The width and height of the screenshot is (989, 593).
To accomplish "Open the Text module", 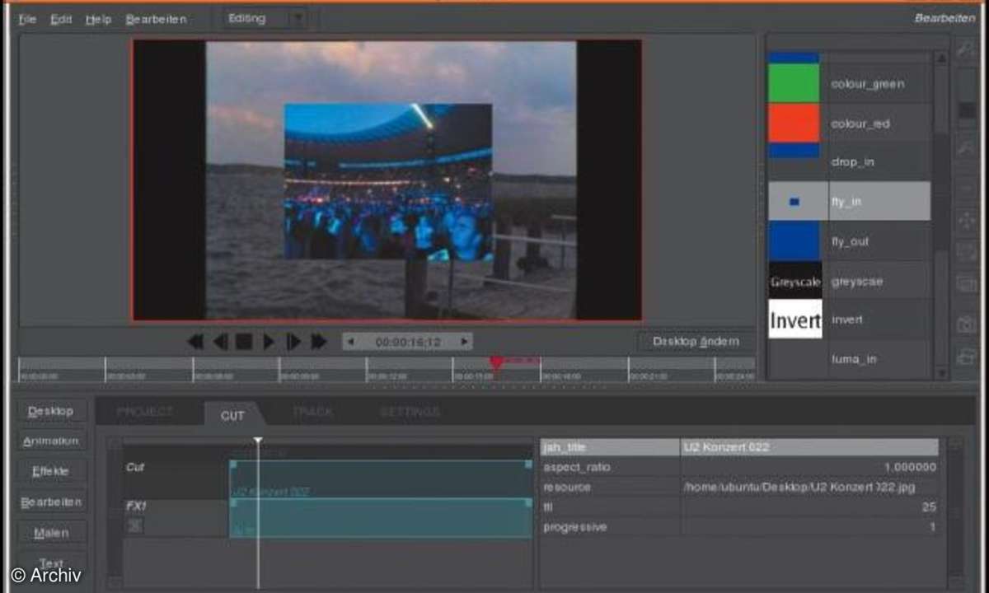I will tap(51, 563).
